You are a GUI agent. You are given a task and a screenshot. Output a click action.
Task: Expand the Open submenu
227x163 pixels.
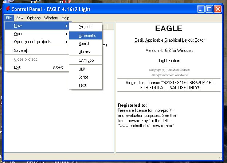coord(37,34)
